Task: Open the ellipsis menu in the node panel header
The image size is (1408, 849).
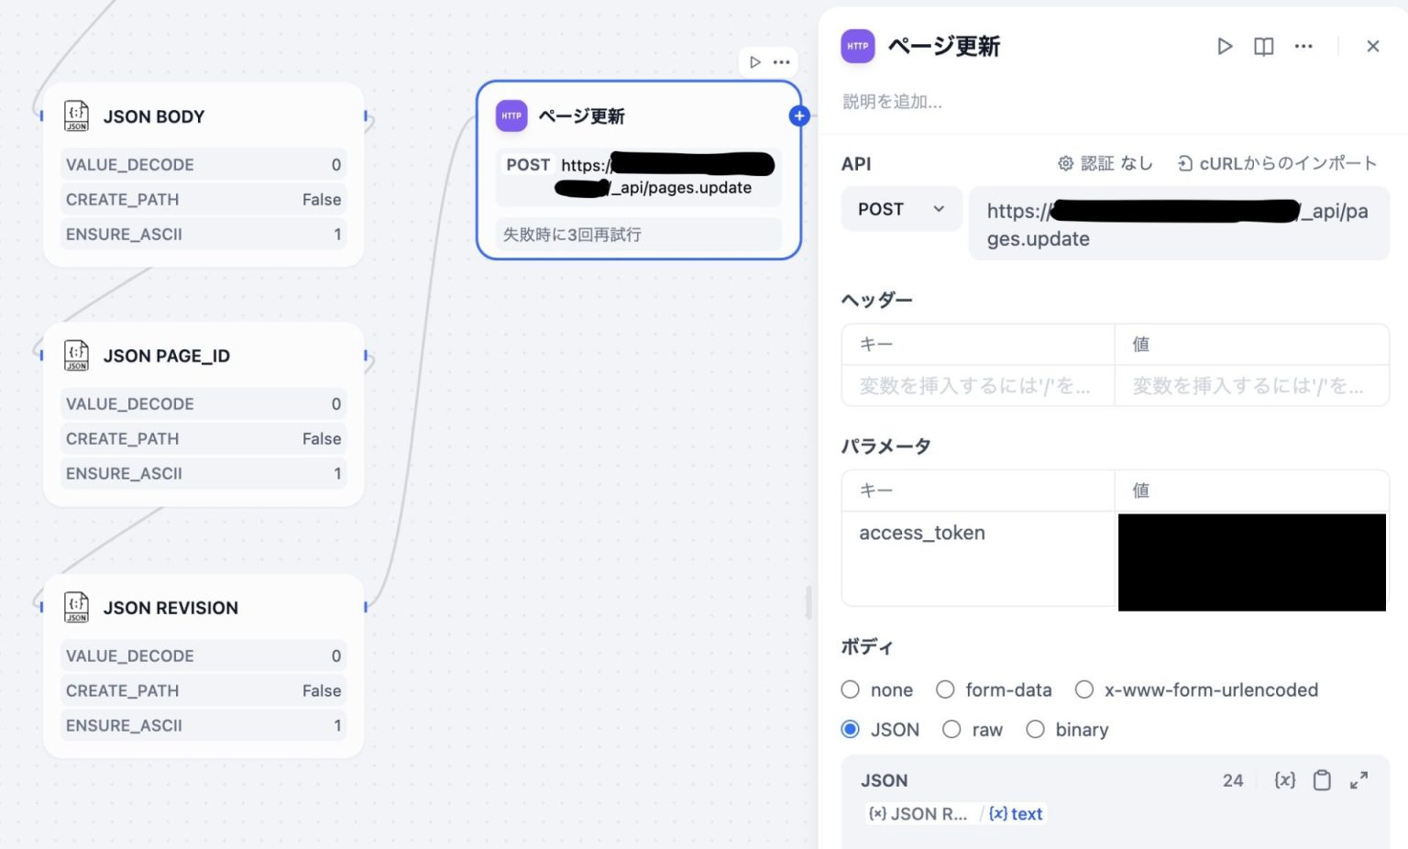Action: click(1303, 46)
